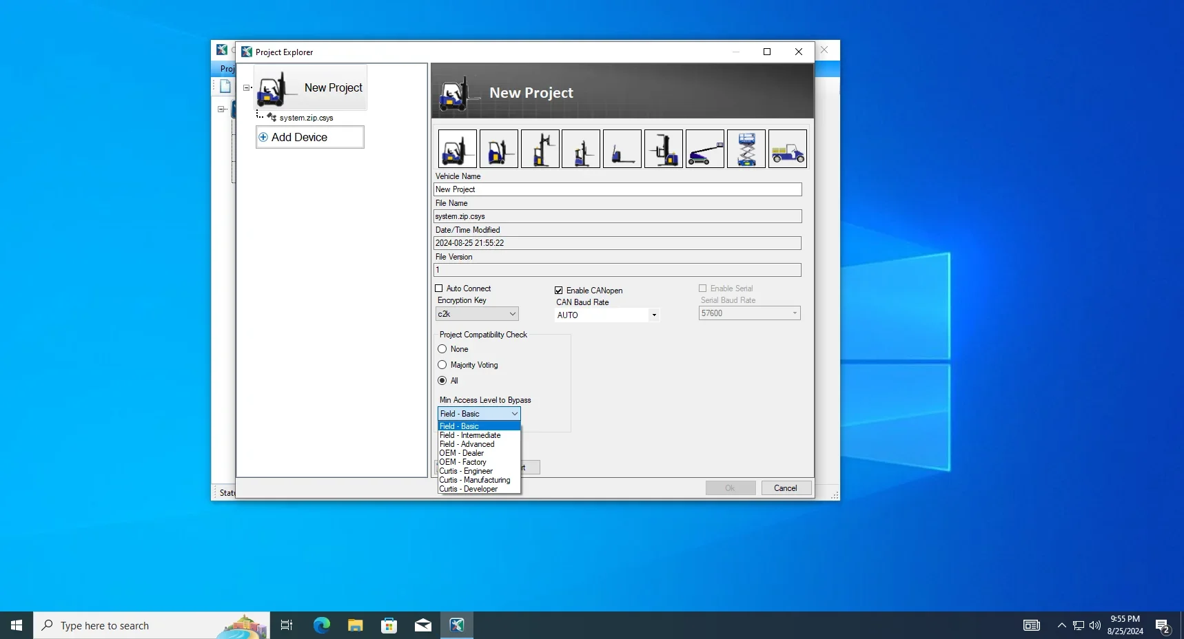Image resolution: width=1184 pixels, height=639 pixels.
Task: Expand the CAN Baud Rate combo box
Action: point(653,315)
